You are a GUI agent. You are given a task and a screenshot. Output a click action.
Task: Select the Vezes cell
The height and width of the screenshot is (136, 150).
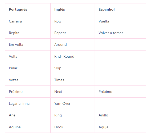click(x=28, y=80)
